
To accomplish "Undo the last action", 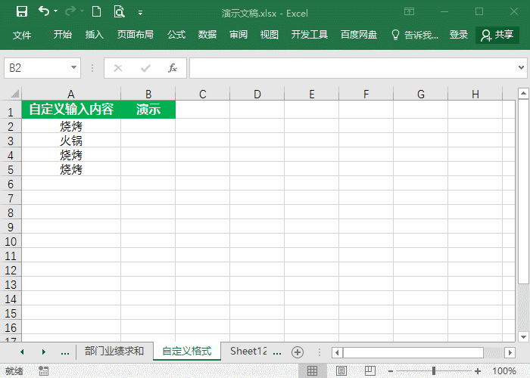I will pyautogui.click(x=44, y=11).
